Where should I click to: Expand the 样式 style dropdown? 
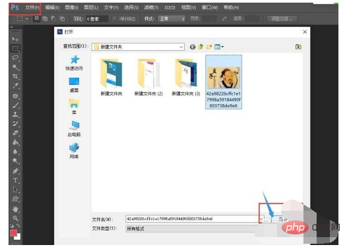pos(172,19)
